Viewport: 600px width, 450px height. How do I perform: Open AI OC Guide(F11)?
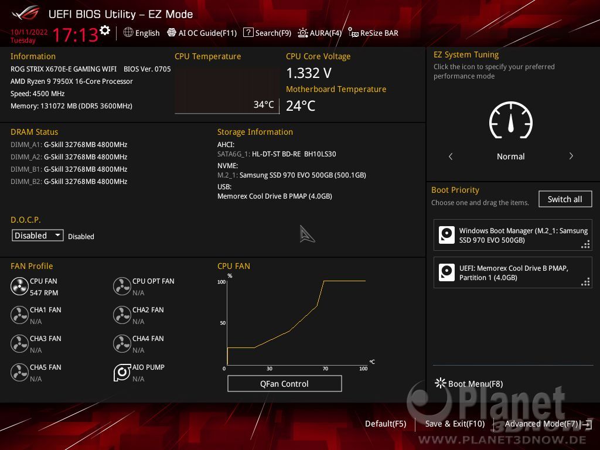coord(202,33)
